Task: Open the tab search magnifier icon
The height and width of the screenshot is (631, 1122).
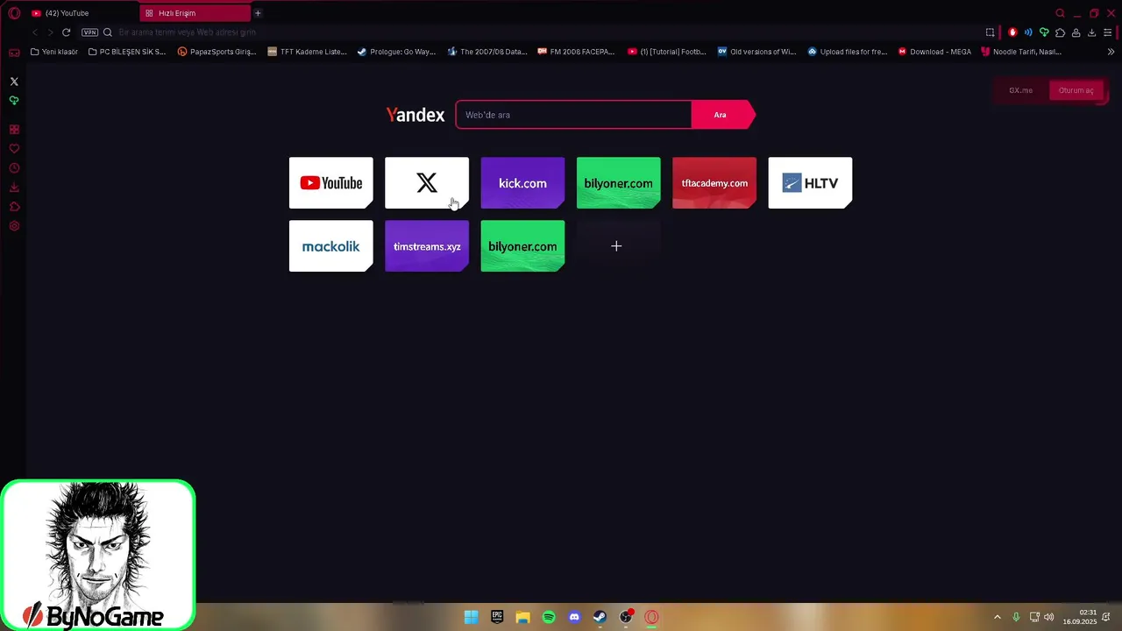Action: (x=1061, y=13)
